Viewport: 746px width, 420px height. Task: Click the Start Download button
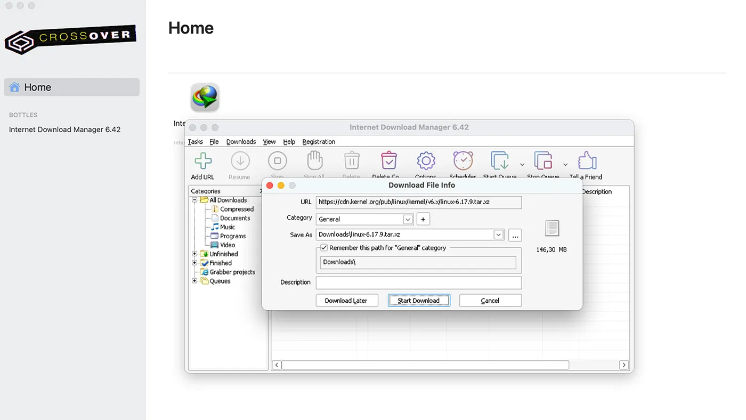tap(419, 300)
